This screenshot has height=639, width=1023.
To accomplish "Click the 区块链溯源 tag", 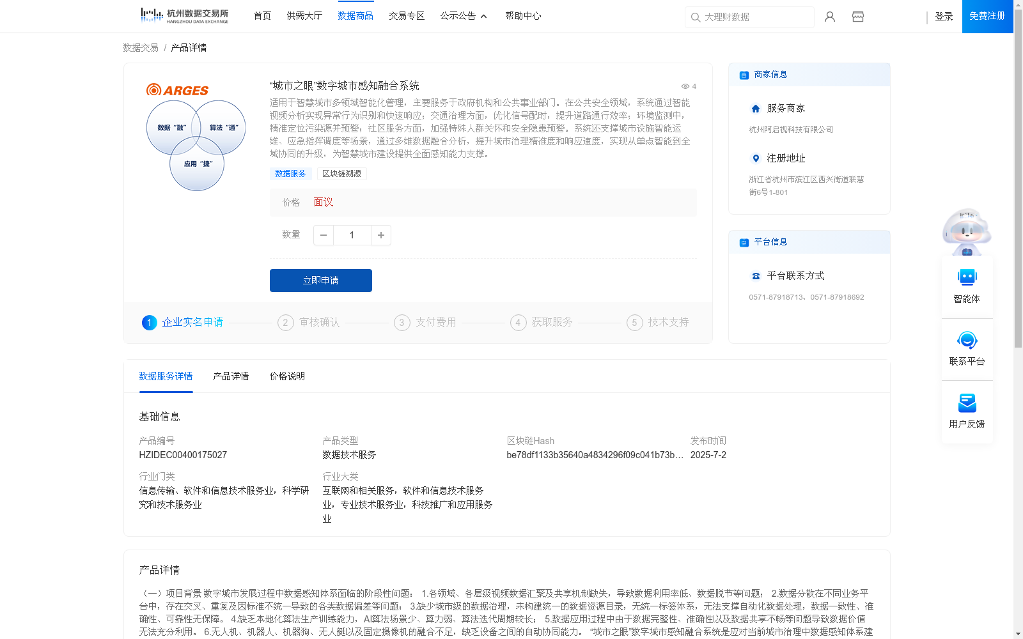I will click(x=341, y=174).
